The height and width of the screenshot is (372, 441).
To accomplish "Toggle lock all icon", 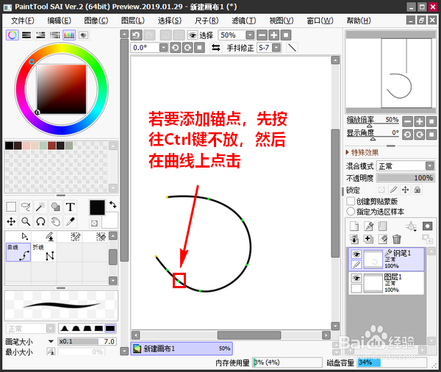I will (417, 190).
